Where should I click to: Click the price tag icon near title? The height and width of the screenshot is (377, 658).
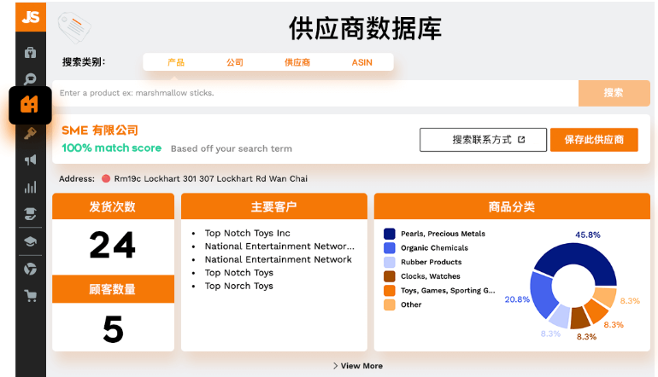pyautogui.click(x=74, y=27)
